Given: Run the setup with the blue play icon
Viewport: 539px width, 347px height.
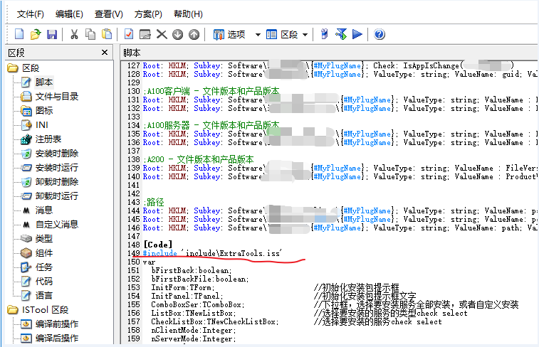Looking at the screenshot, I should pos(357,34).
